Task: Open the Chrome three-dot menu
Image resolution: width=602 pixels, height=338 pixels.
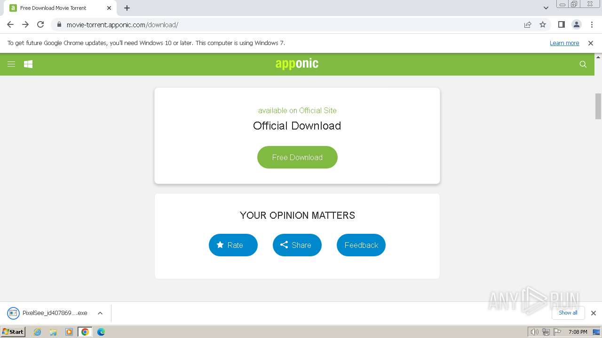Action: (x=592, y=25)
